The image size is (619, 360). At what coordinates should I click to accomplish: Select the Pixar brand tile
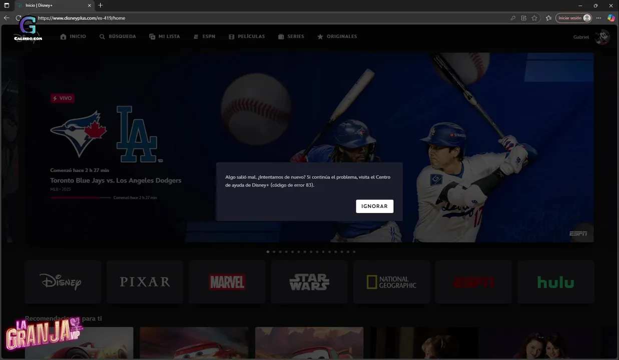click(145, 281)
